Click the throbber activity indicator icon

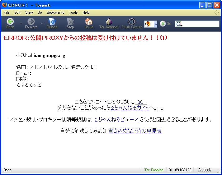[216, 12]
